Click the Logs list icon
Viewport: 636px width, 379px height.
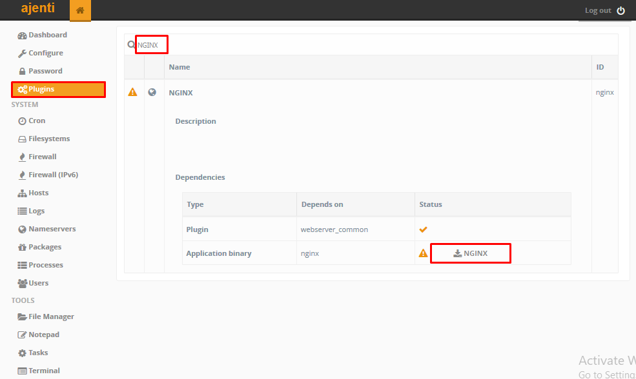tap(22, 211)
